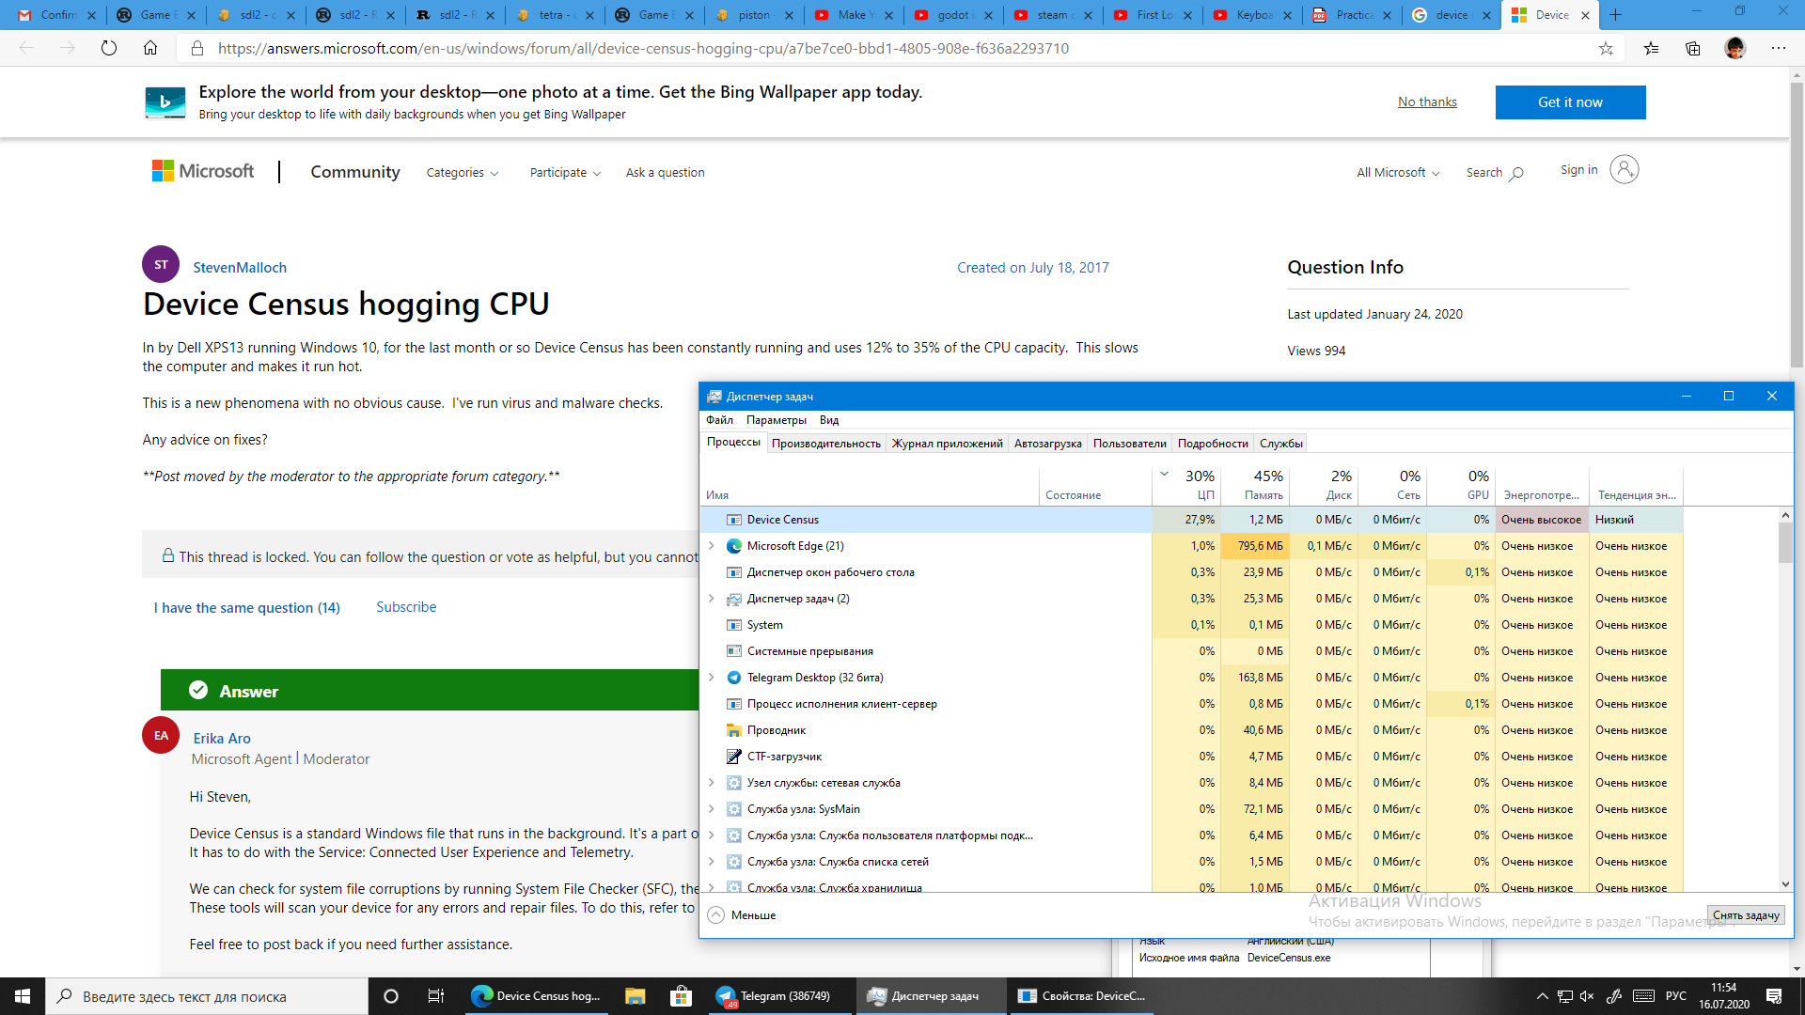The height and width of the screenshot is (1015, 1805).
Task: Click the Microsoft logo
Action: pyautogui.click(x=203, y=171)
